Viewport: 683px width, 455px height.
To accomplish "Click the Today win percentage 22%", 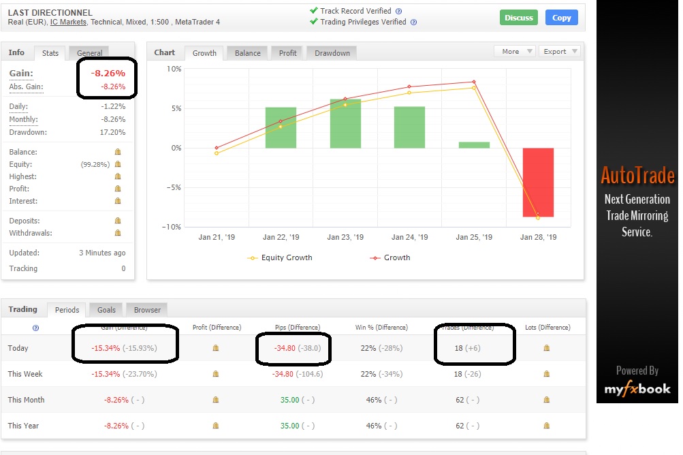I will tap(368, 348).
